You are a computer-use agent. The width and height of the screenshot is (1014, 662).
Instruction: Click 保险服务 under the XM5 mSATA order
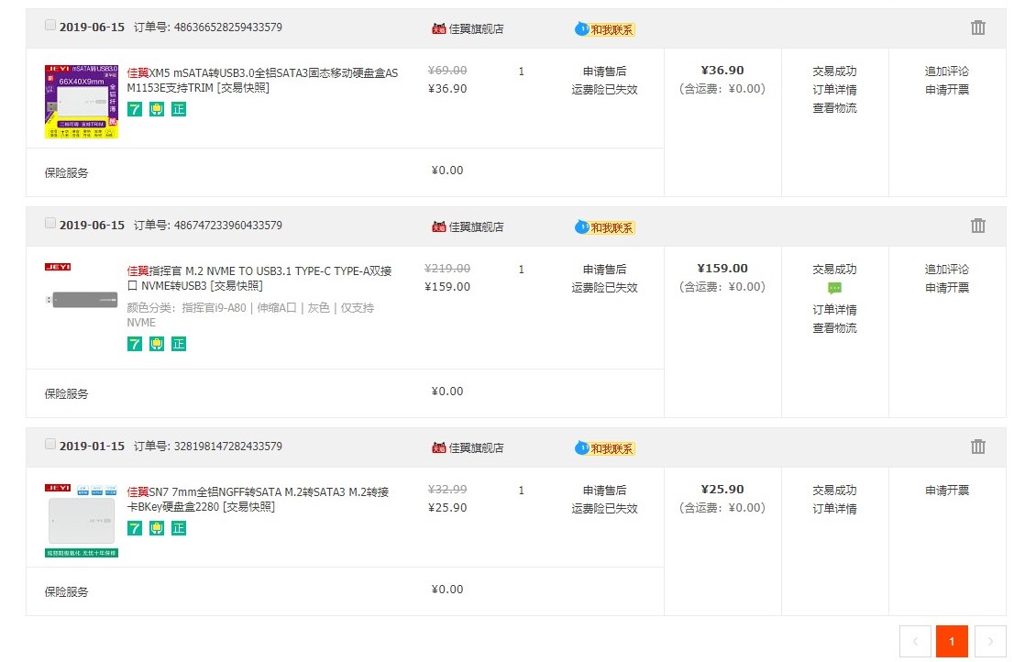(x=67, y=172)
